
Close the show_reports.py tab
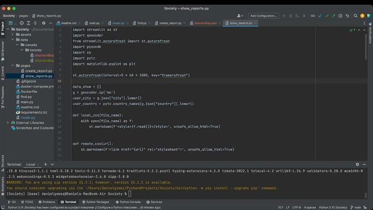click(255, 23)
